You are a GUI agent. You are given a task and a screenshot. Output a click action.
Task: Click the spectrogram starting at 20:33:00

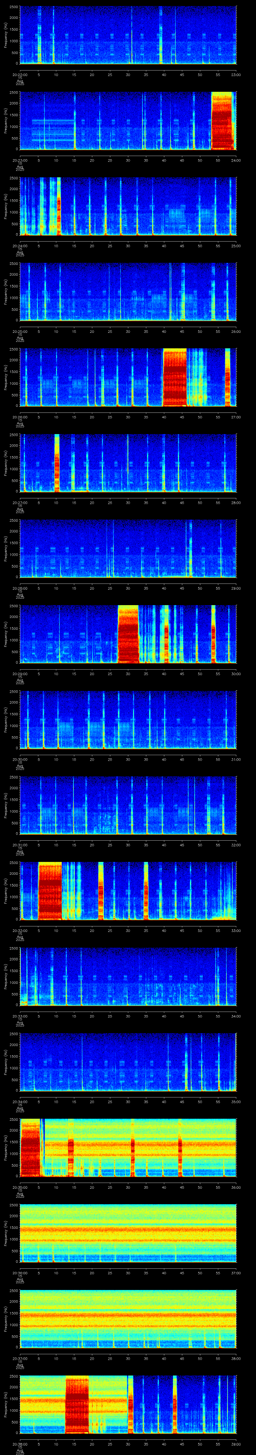(x=128, y=976)
